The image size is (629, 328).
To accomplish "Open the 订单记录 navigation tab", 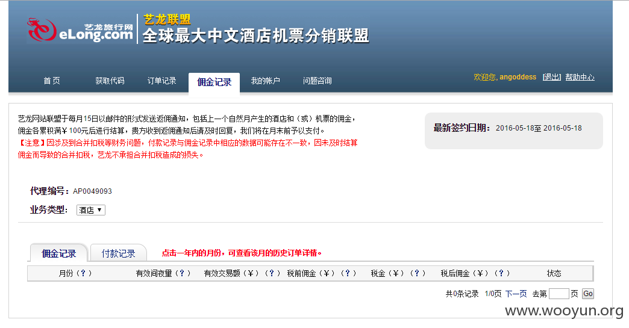I will coord(161,81).
